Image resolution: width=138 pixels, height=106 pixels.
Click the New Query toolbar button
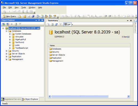click(9, 16)
